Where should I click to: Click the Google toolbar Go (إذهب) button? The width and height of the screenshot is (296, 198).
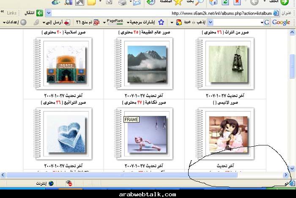(201, 22)
